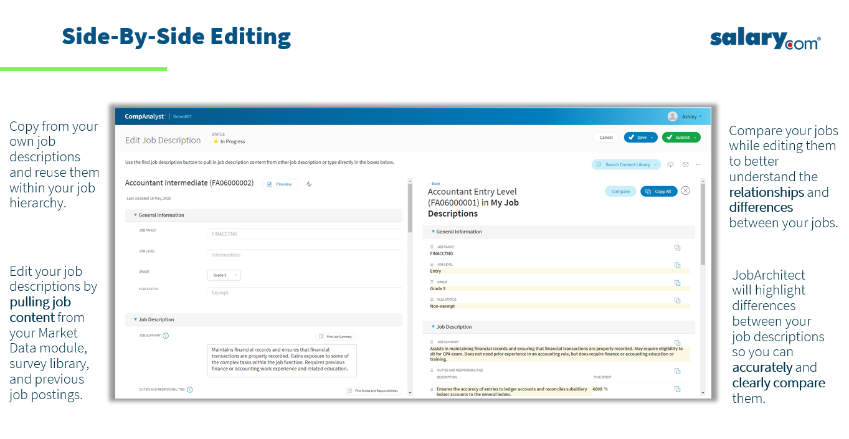
Task: Click the Preview button
Action: pos(280,184)
